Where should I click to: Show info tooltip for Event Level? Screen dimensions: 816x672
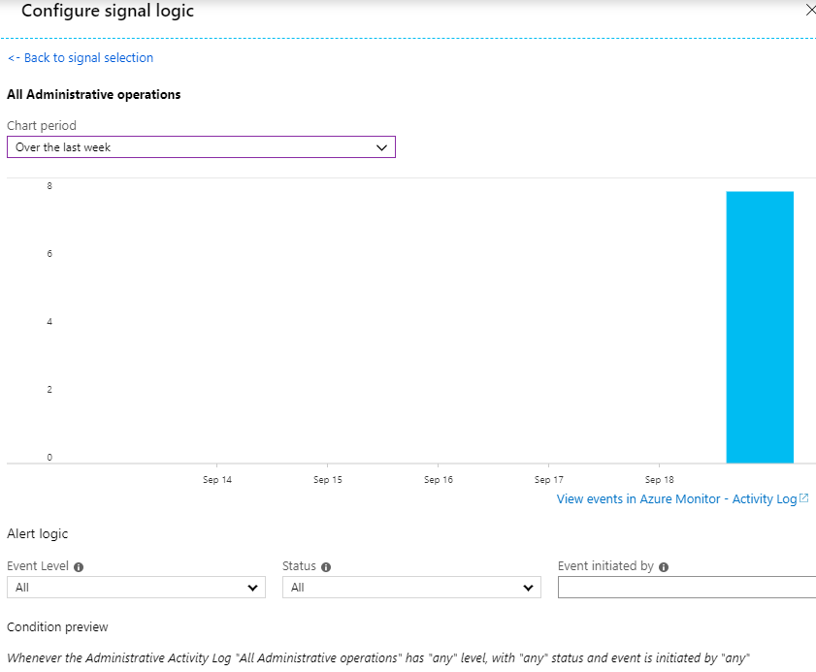point(79,567)
